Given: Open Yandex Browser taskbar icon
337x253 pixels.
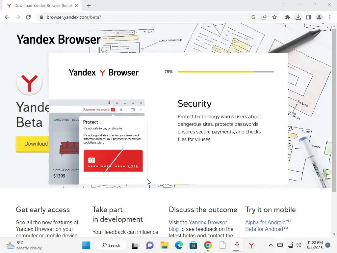Looking at the screenshot, I should (251, 245).
